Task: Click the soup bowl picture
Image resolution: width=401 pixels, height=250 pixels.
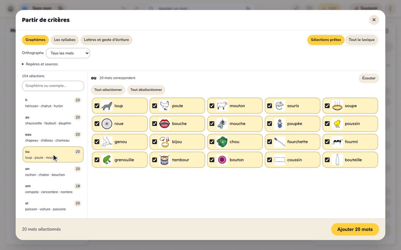Action: pos(337,105)
